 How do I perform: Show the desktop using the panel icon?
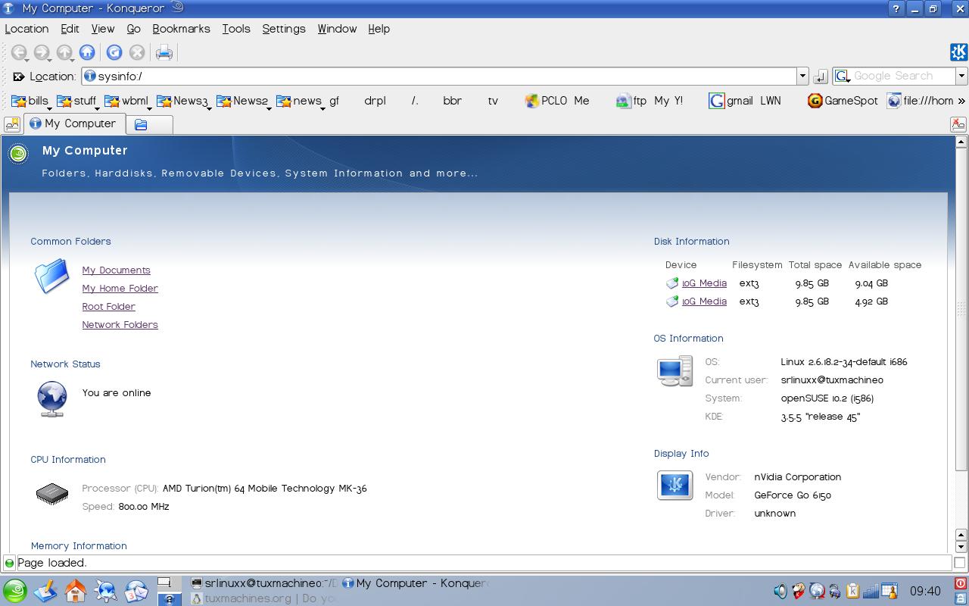pos(45,591)
